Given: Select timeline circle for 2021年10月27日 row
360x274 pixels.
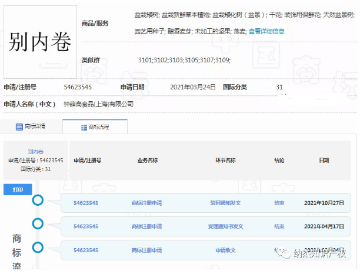Looking at the screenshot, I should click(38, 200).
